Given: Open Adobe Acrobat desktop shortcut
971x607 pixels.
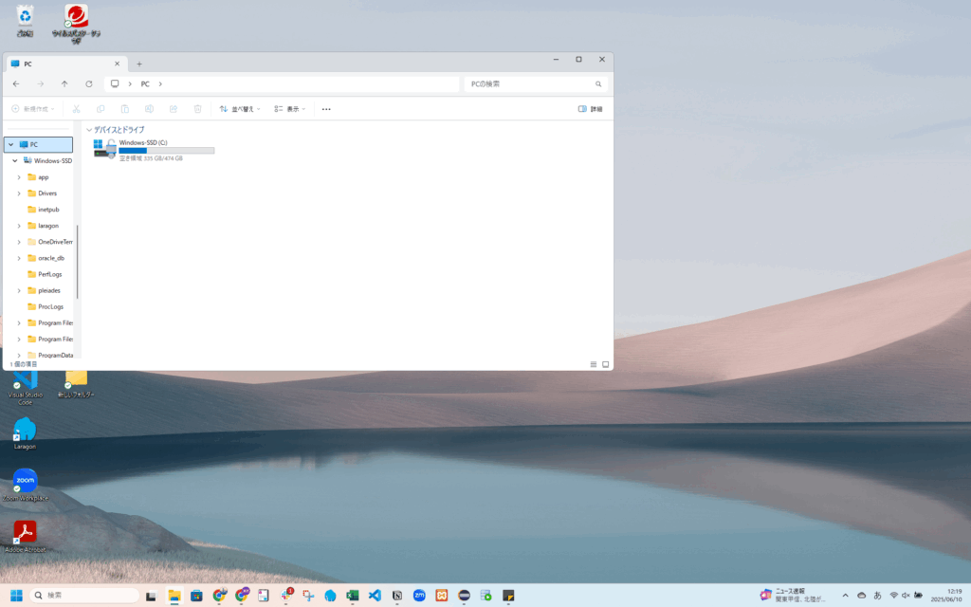Looking at the screenshot, I should 25,533.
